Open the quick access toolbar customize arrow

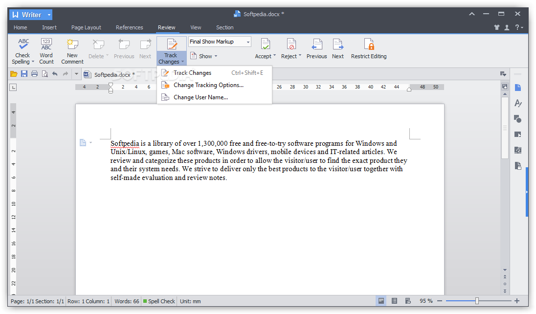tap(77, 74)
